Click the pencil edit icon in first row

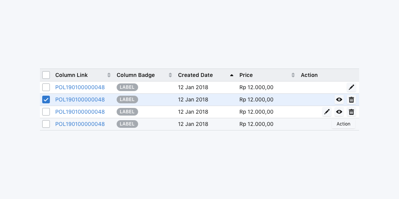[351, 87]
